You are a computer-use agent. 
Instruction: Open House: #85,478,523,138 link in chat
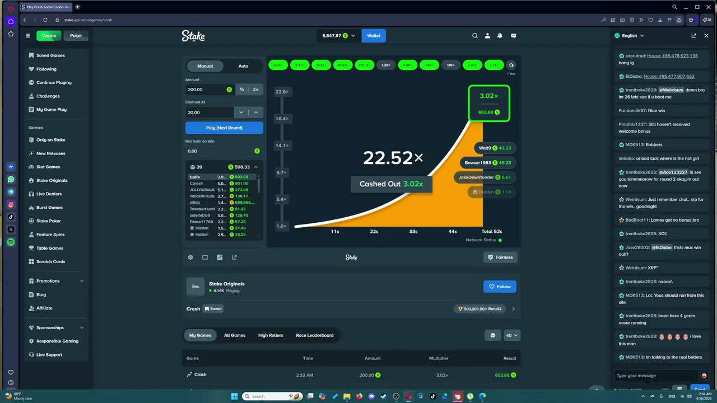[x=672, y=56]
